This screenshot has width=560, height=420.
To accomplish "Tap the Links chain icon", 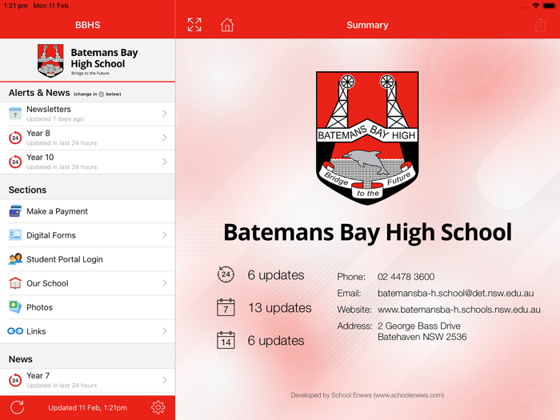I will (x=15, y=331).
